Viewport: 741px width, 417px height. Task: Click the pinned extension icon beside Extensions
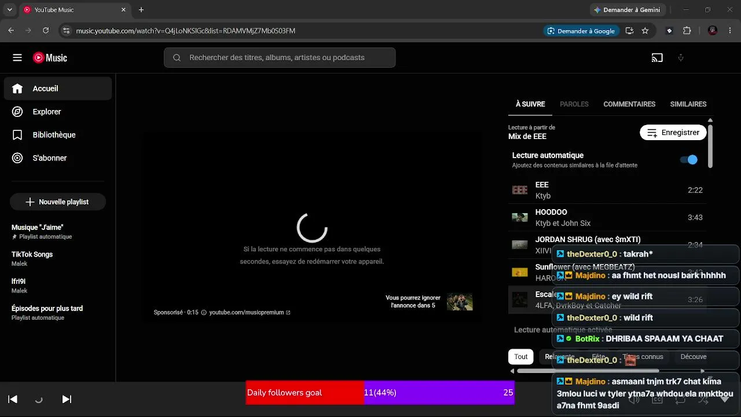(669, 31)
